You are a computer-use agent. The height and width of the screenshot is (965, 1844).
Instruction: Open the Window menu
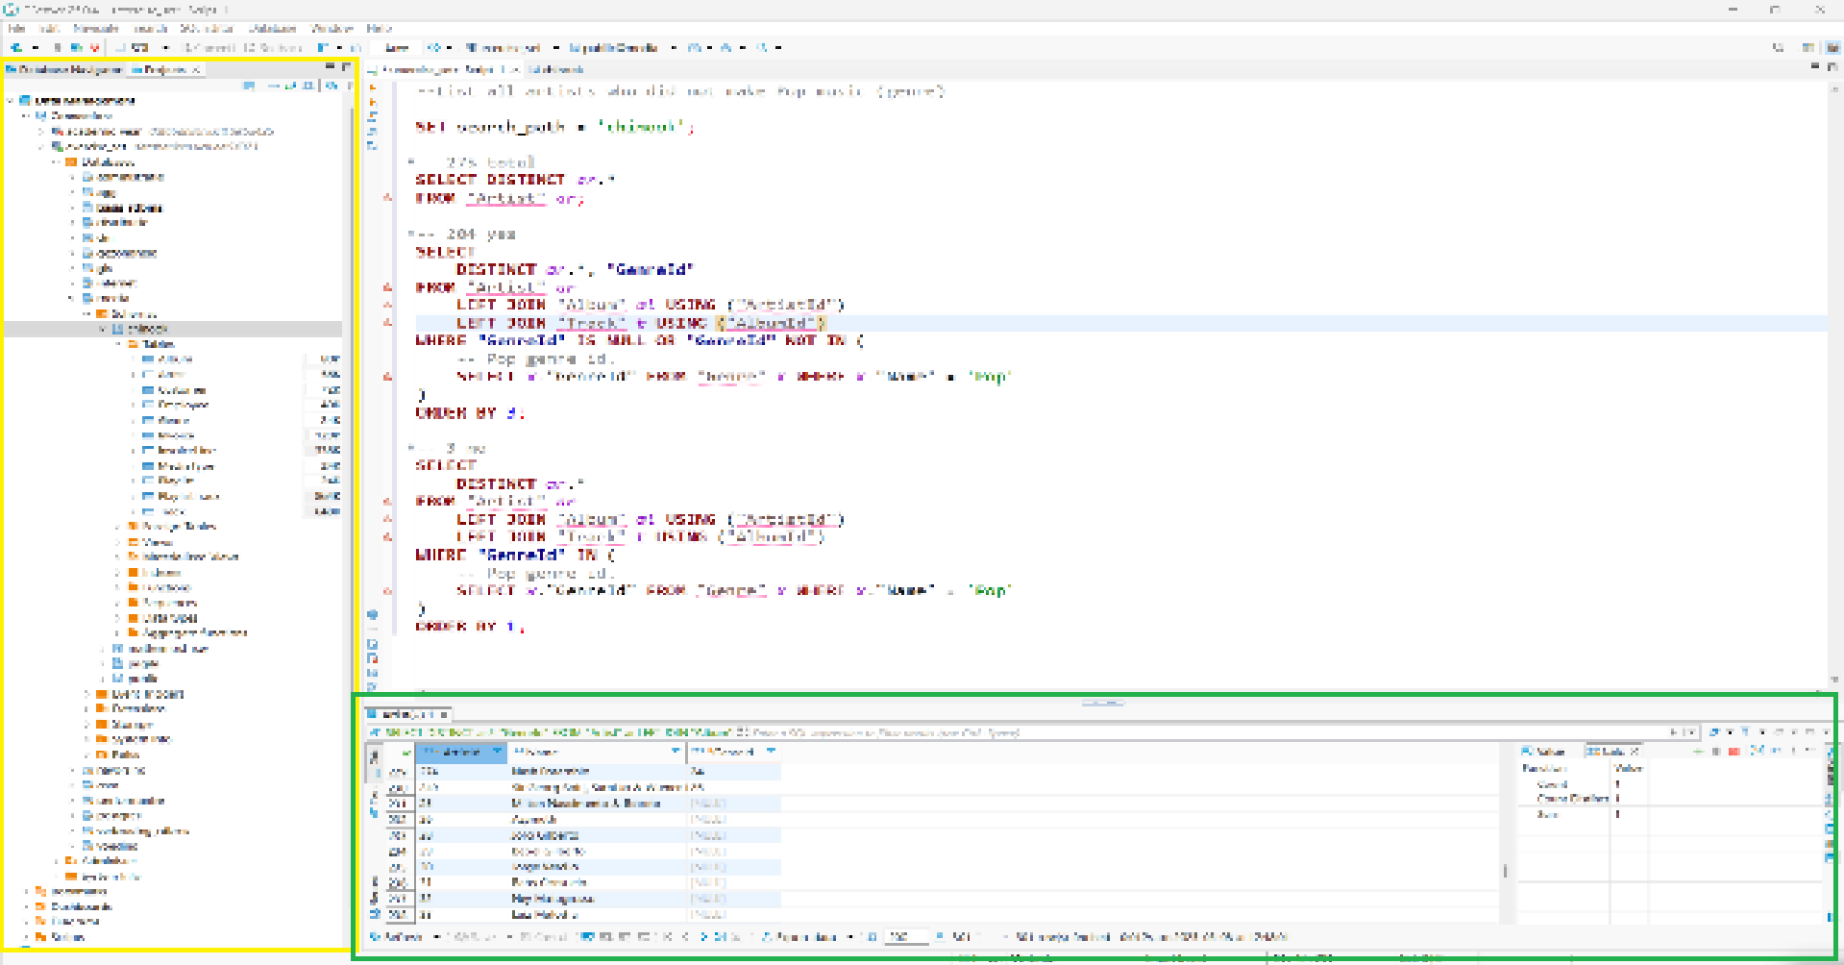(x=332, y=28)
